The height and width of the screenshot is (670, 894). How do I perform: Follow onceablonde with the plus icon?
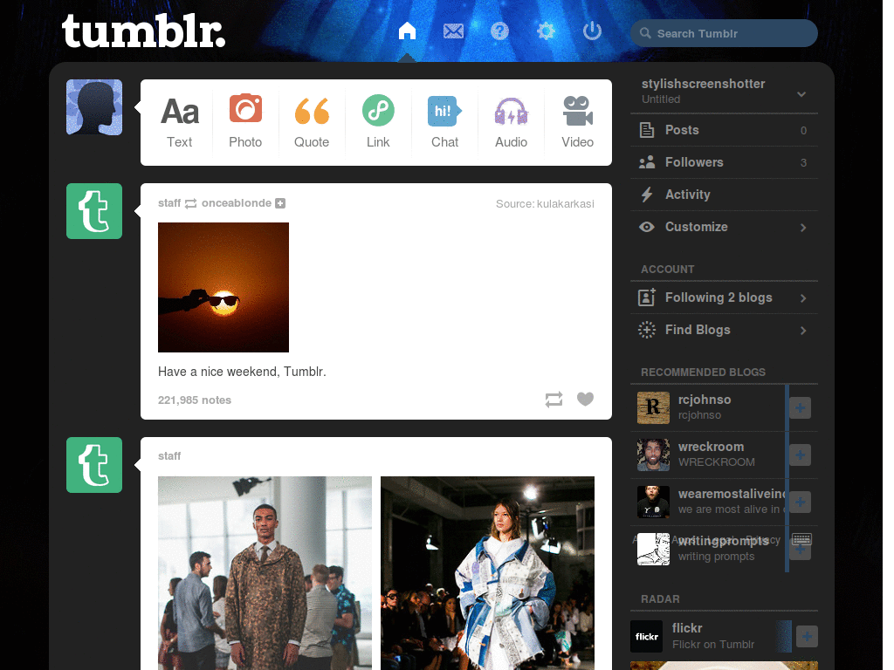[x=280, y=203]
